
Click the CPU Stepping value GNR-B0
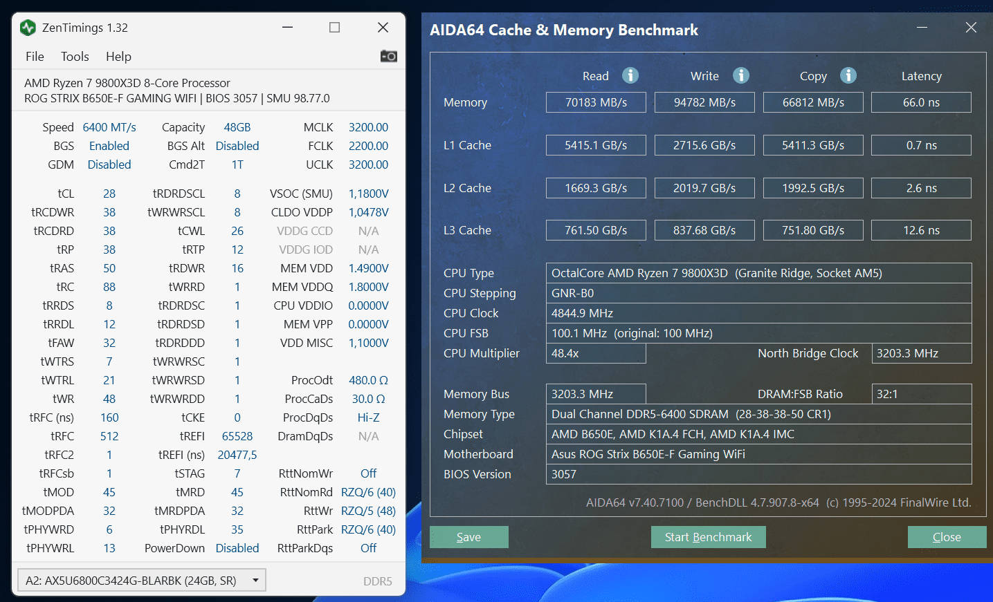coord(758,293)
